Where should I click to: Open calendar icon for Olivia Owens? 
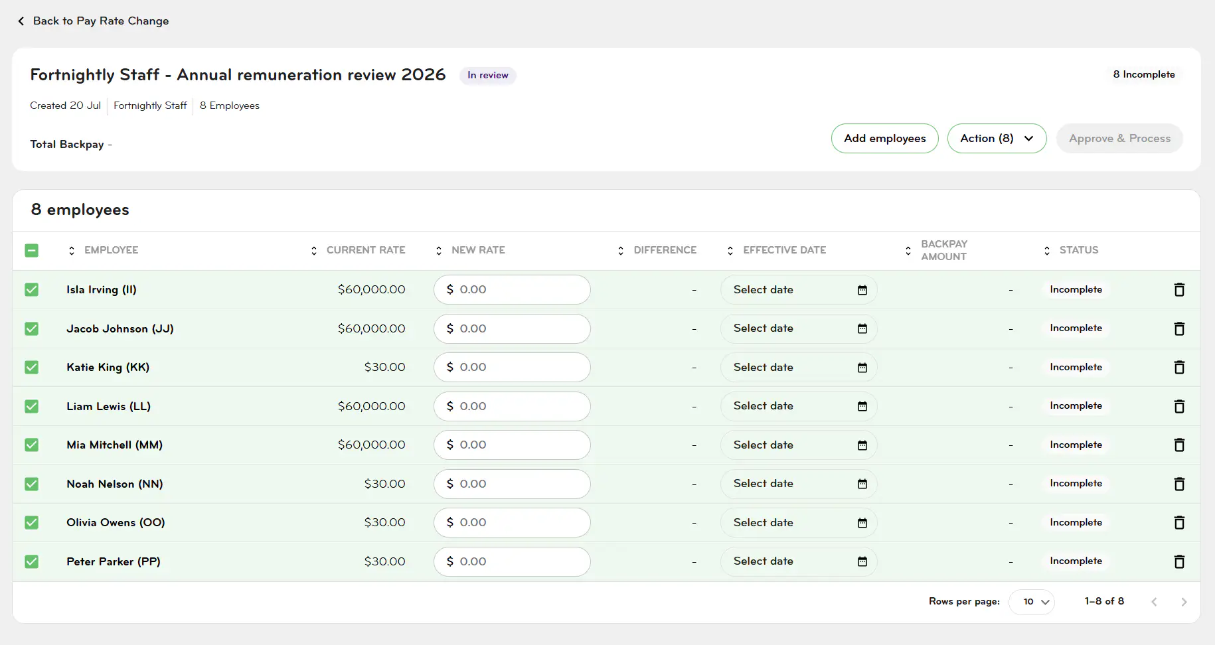[862, 523]
